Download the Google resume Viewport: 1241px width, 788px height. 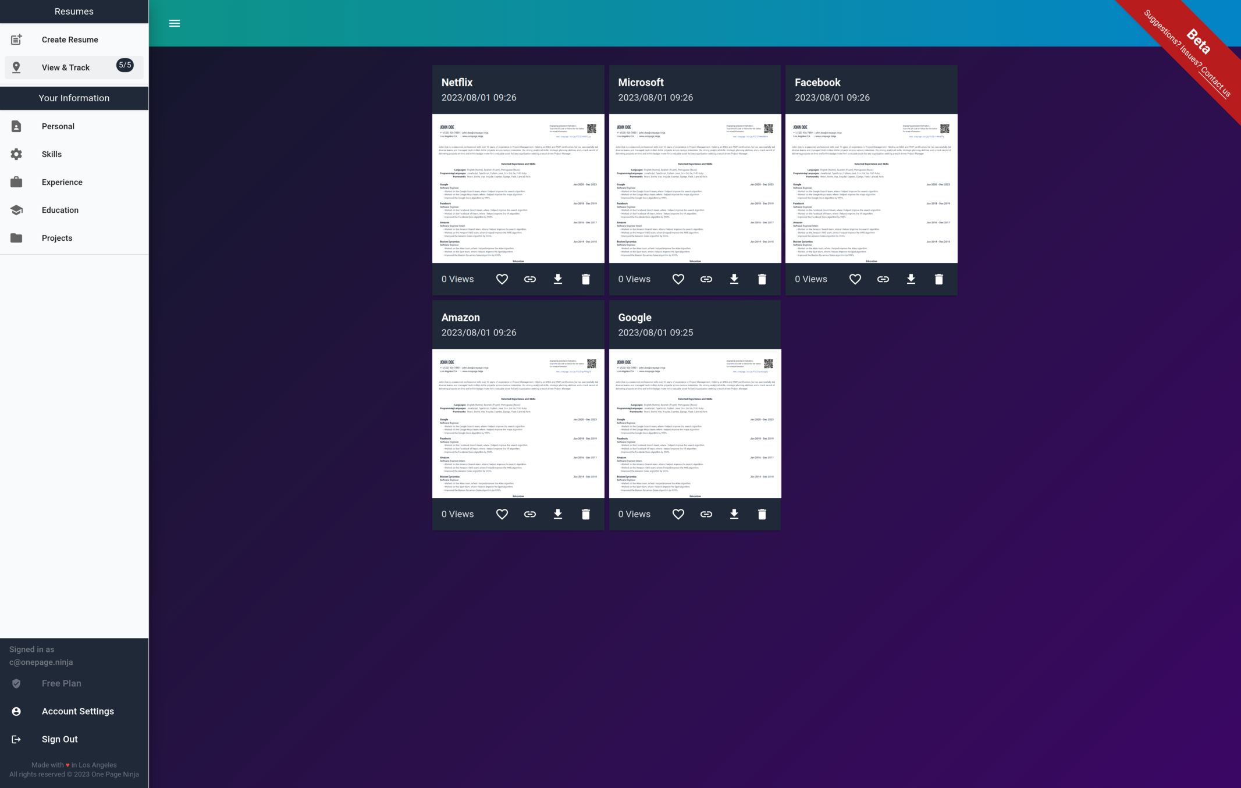click(x=734, y=514)
